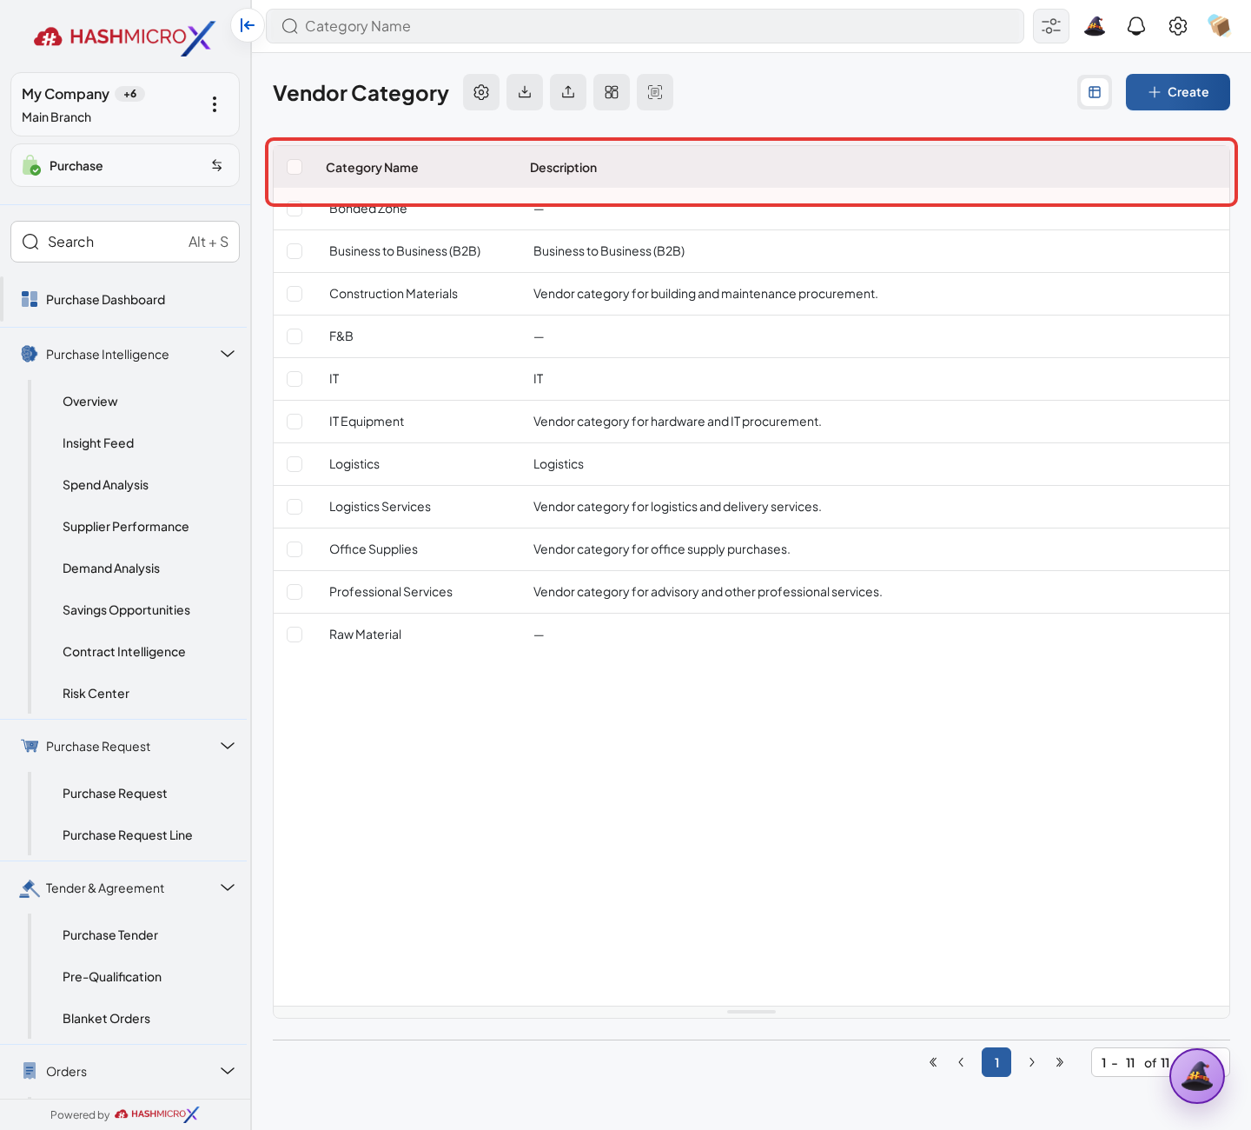This screenshot has width=1251, height=1130.
Task: Switch to list view with the table icon
Action: (1095, 92)
